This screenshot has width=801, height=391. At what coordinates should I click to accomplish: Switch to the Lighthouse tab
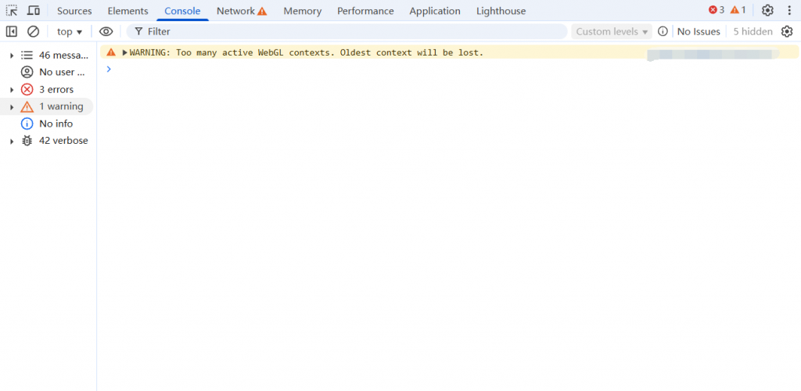point(501,11)
